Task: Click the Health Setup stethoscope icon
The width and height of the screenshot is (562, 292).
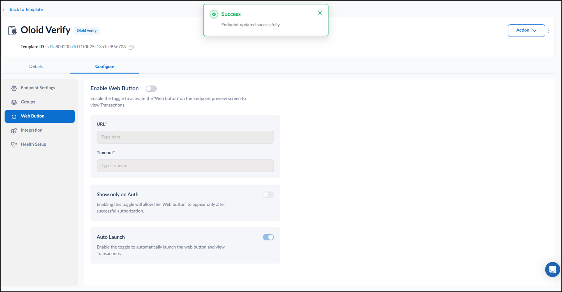Action: click(x=14, y=145)
